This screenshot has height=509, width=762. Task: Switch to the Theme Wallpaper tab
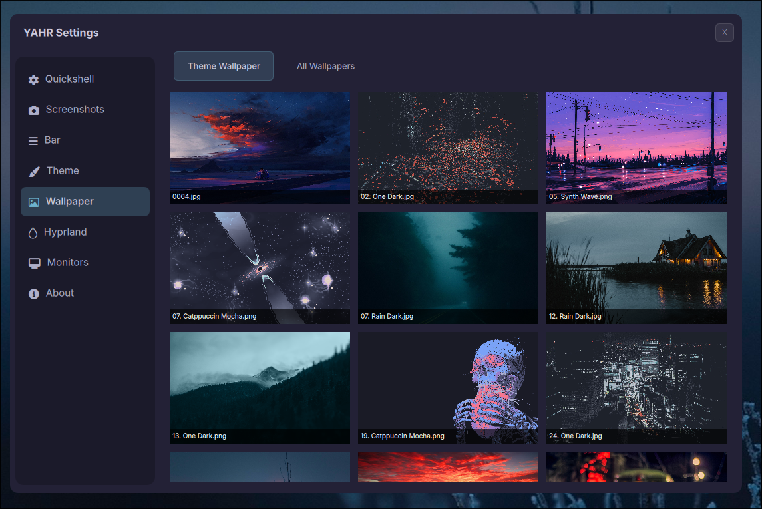224,66
